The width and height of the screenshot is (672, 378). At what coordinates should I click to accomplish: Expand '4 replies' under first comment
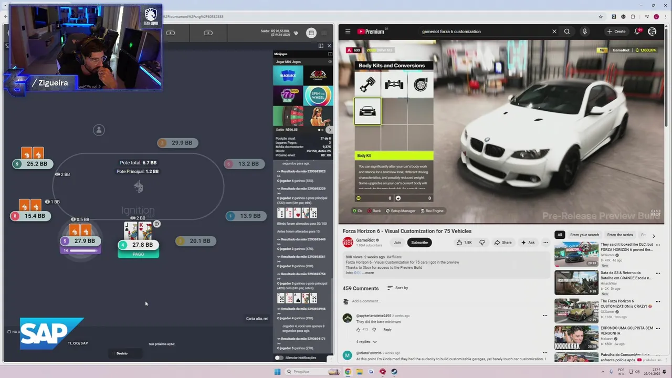(366, 342)
